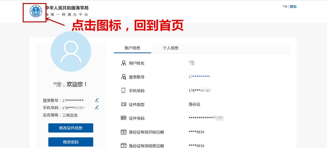Select the 身份证 certificate type value
327x148 pixels.
click(x=194, y=104)
